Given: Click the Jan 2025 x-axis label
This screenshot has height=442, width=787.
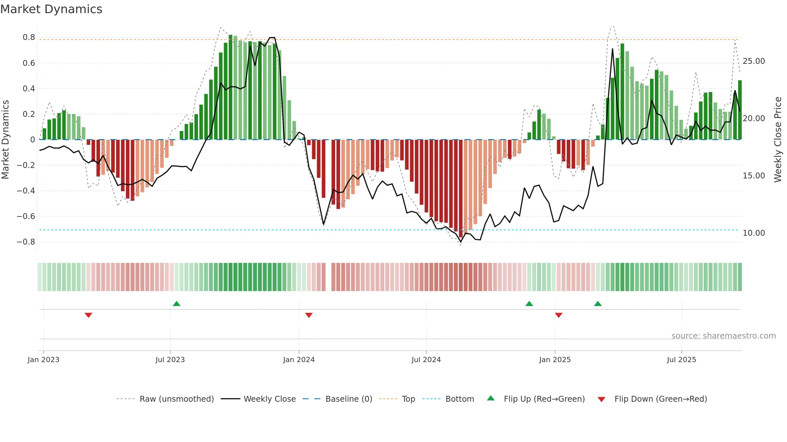Looking at the screenshot, I should tap(555, 359).
